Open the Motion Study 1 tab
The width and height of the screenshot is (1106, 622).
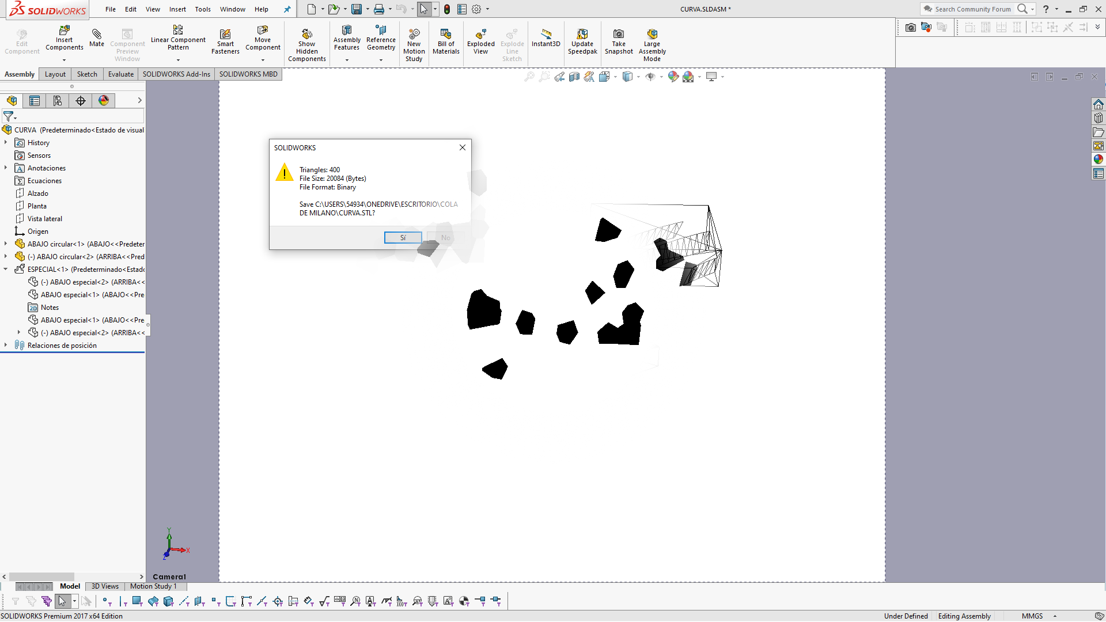(x=153, y=586)
